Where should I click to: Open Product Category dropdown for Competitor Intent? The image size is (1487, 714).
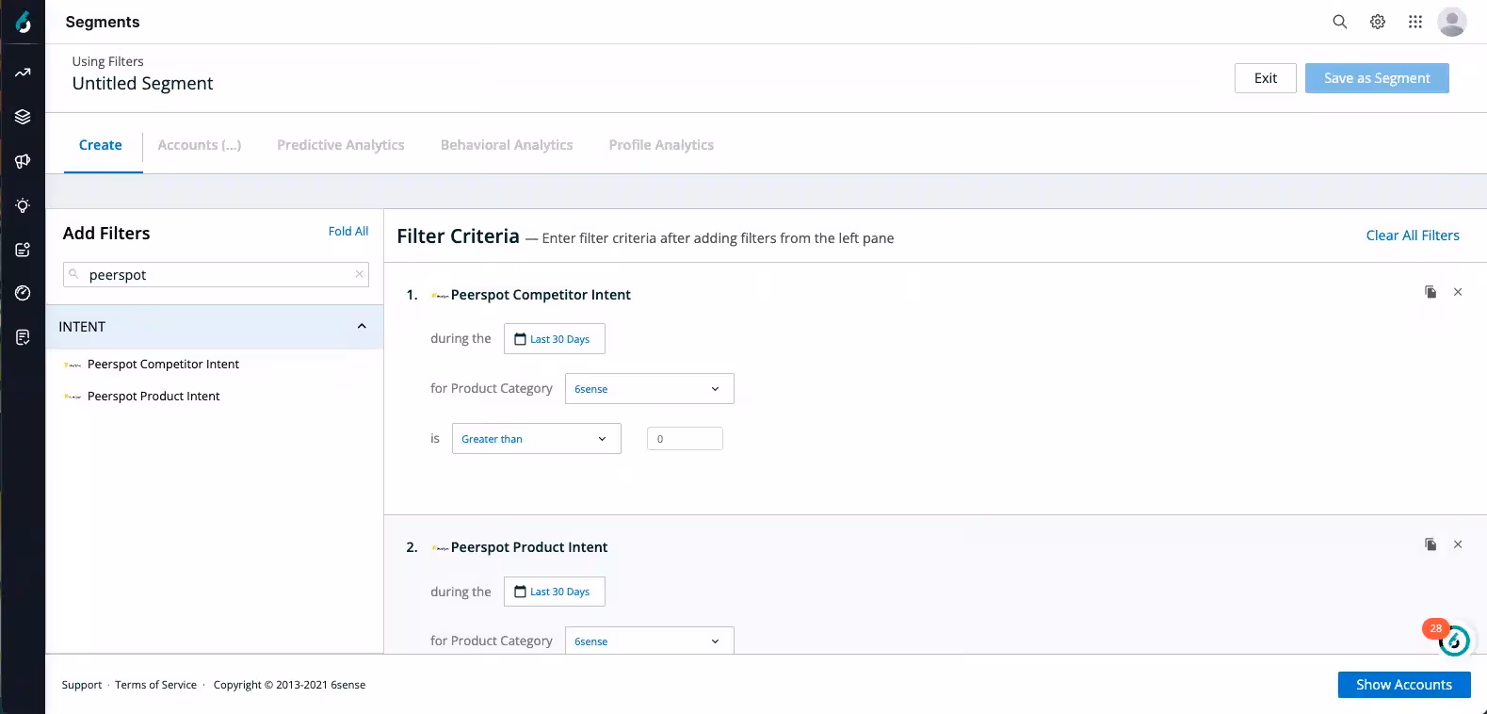649,389
